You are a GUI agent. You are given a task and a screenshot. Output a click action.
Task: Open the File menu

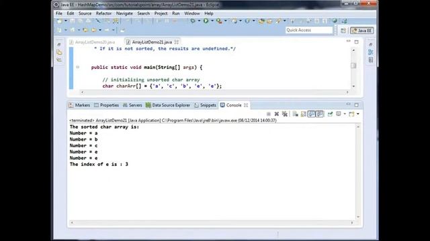click(59, 13)
